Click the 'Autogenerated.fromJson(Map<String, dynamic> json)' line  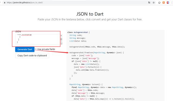pyautogui.click(x=97, y=53)
